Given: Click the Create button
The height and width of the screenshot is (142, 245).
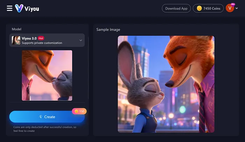Looking at the screenshot, I should [x=47, y=117].
